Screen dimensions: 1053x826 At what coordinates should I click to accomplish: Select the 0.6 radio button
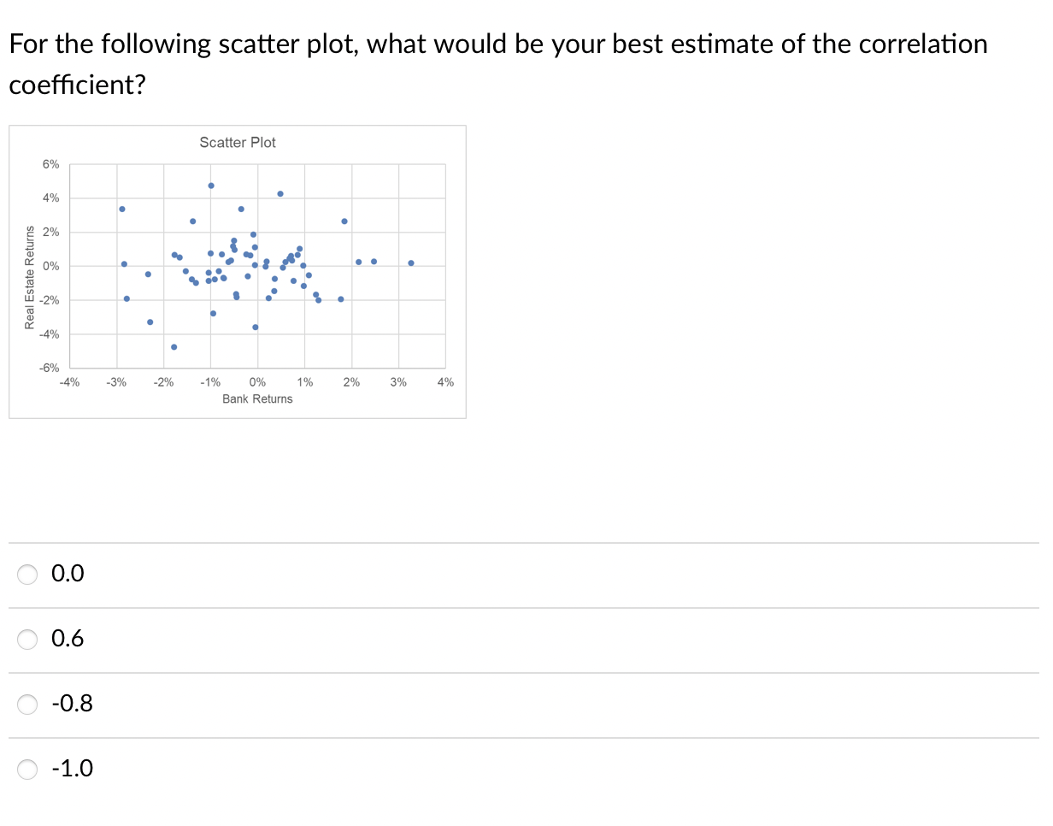[x=28, y=640]
